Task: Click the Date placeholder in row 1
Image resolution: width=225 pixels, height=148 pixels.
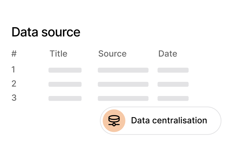Action: click(x=173, y=70)
